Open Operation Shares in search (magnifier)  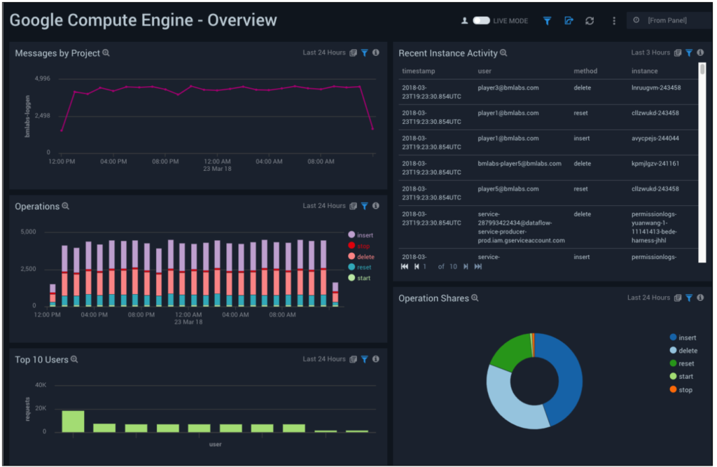(x=475, y=298)
